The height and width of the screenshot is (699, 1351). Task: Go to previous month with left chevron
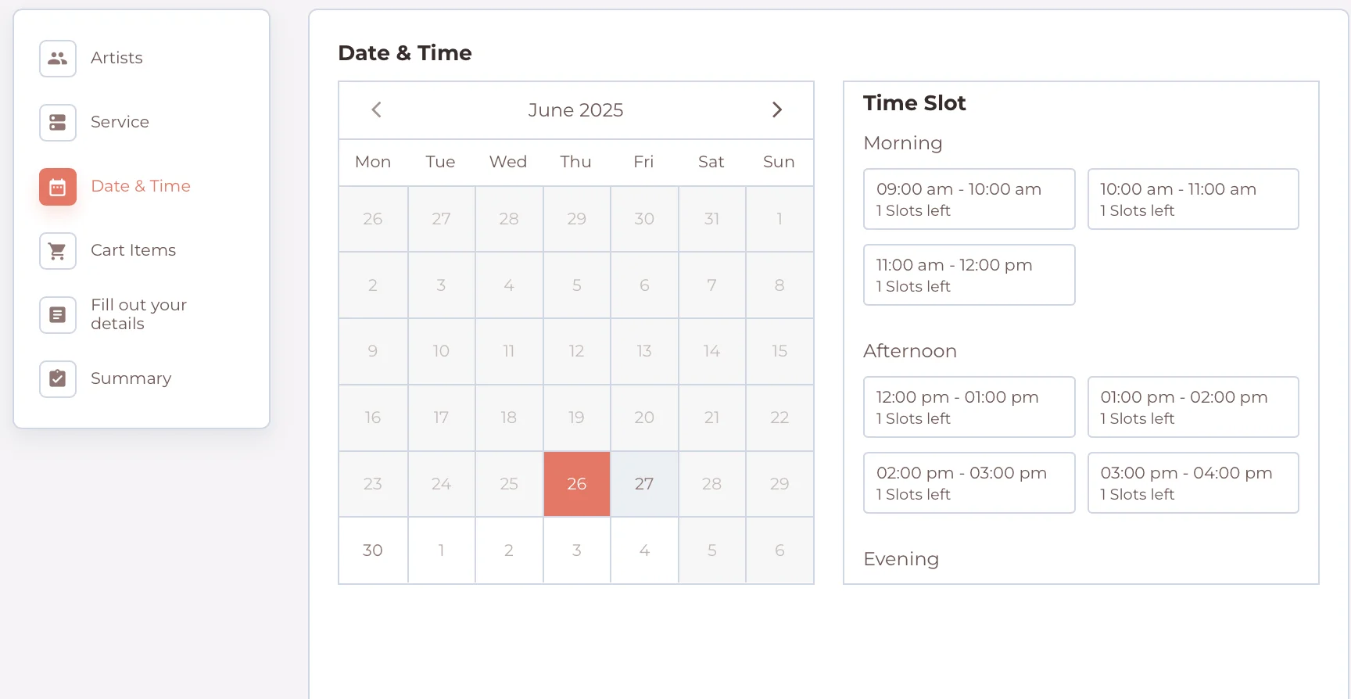(376, 109)
